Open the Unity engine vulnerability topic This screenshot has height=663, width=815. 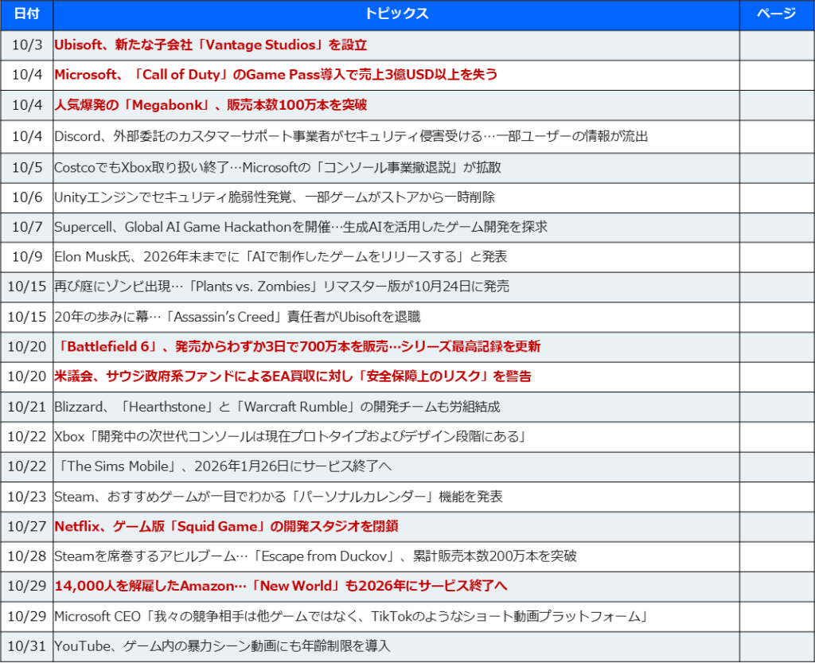coord(275,197)
